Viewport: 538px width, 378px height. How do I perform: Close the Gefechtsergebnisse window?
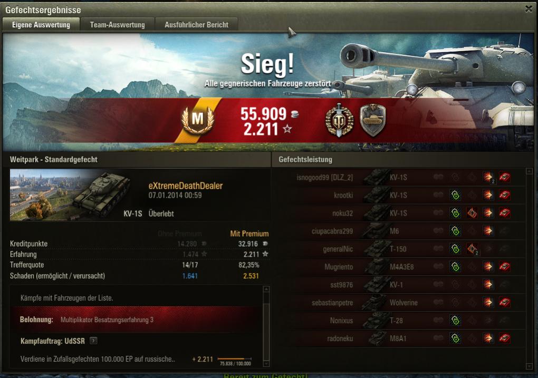pos(529,9)
